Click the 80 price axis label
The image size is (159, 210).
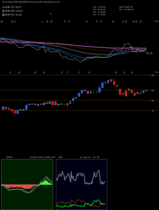pos(152,101)
